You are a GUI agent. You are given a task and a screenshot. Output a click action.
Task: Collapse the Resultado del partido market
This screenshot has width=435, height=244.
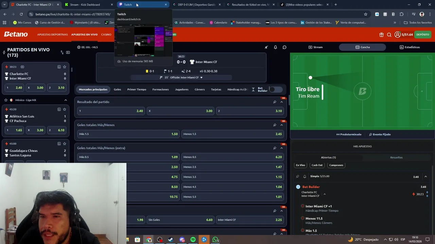pos(281,102)
